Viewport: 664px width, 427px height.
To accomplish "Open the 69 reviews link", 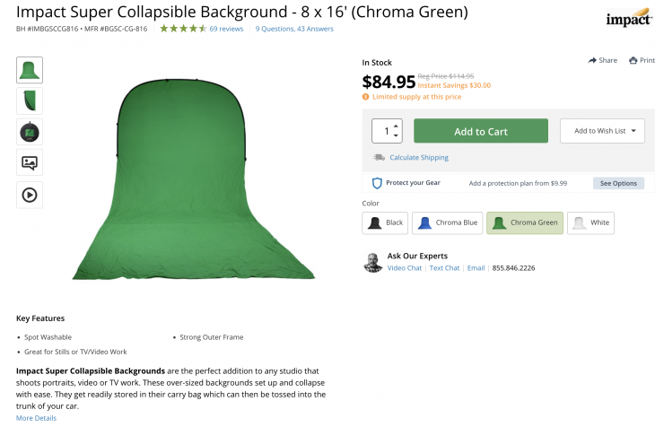I will pyautogui.click(x=226, y=29).
